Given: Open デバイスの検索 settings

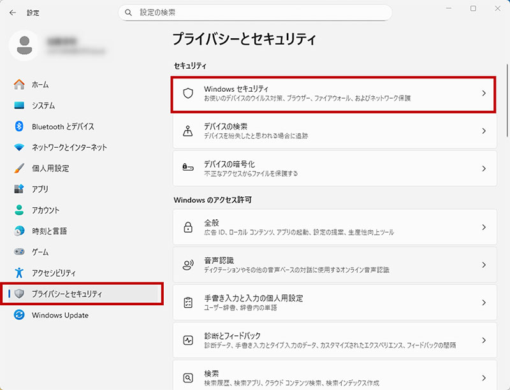Looking at the screenshot, I should [319, 131].
